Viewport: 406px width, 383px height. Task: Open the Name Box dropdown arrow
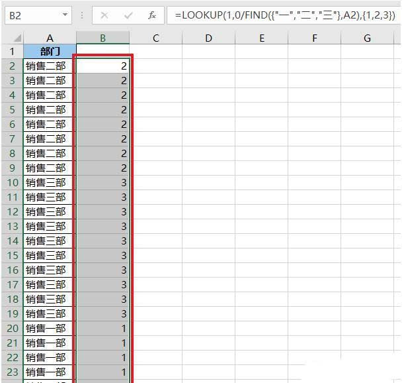pos(65,15)
